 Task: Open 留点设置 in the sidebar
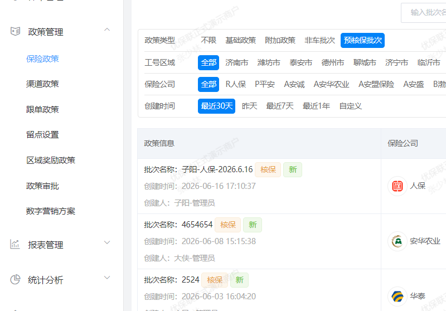click(x=42, y=135)
